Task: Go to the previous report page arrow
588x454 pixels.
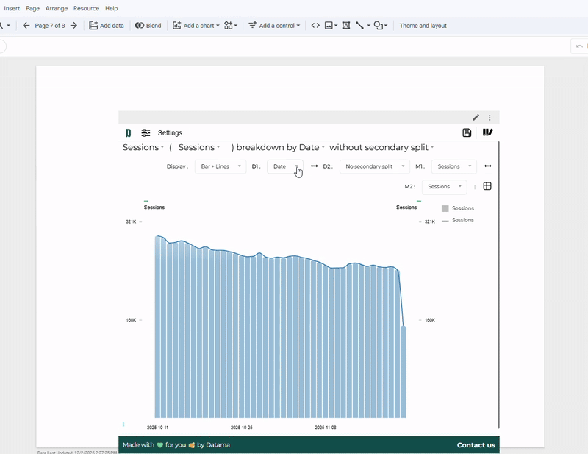Action: 26,26
